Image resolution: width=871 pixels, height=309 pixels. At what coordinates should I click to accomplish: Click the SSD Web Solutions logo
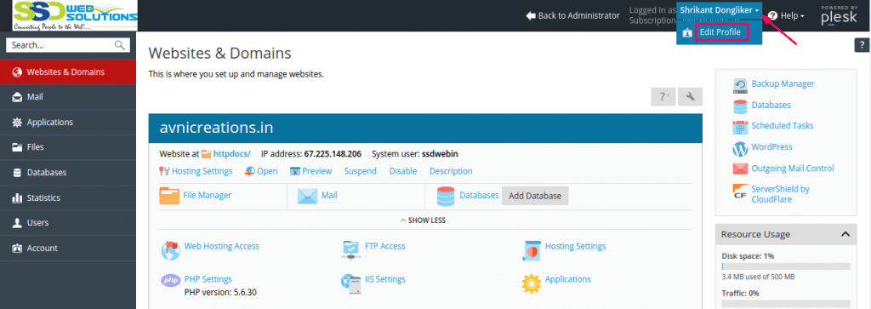pyautogui.click(x=76, y=15)
